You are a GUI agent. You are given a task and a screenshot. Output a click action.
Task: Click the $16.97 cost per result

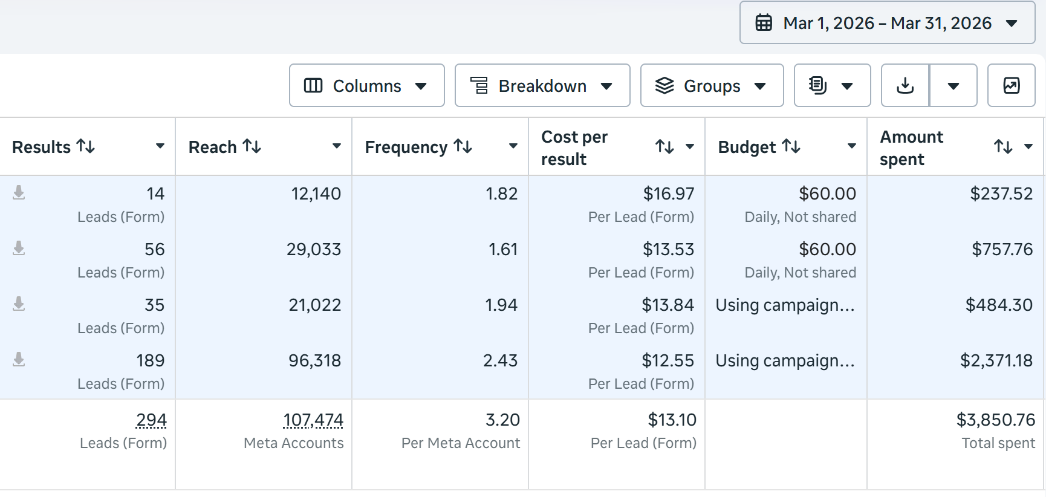(668, 193)
